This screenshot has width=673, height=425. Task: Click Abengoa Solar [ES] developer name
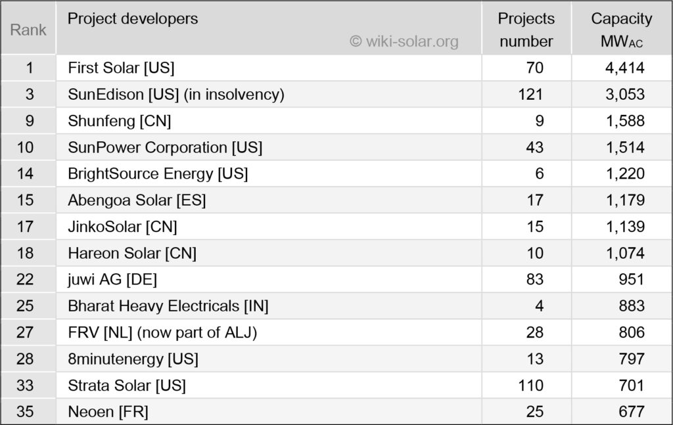(137, 200)
